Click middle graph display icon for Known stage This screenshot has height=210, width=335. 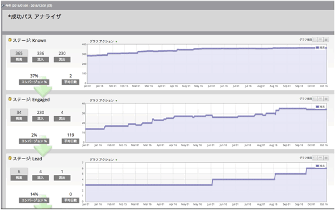320,40
